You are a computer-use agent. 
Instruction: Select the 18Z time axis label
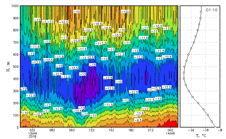click(x=131, y=130)
